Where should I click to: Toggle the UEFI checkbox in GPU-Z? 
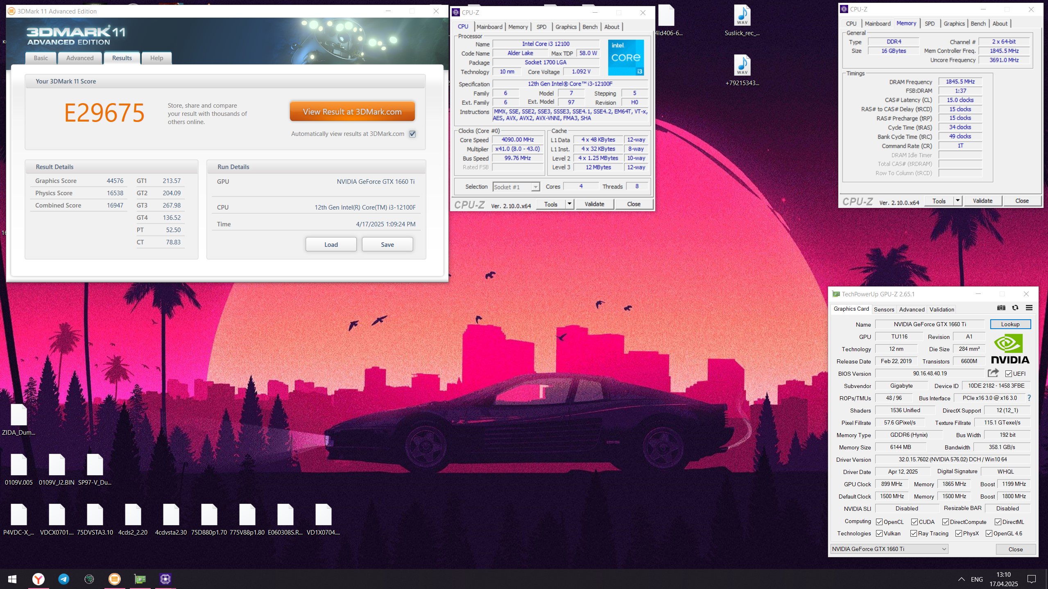(1009, 374)
